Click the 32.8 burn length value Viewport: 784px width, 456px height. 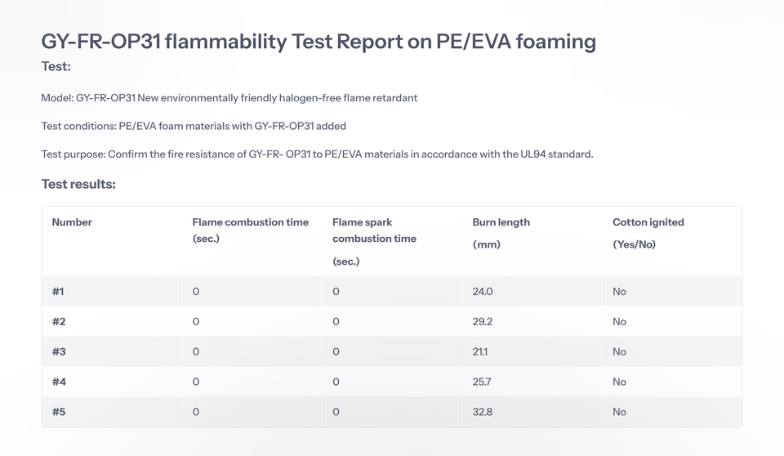point(483,412)
